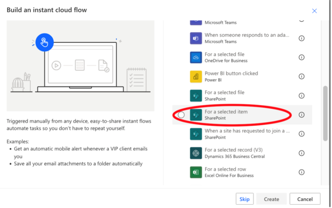Close the dialog with the X
The width and height of the screenshot is (332, 208).
[x=314, y=11]
